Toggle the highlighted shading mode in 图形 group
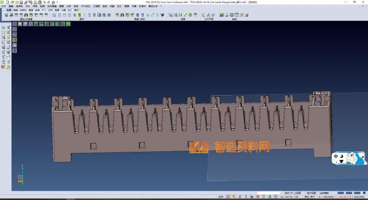Viewport: 368px width, 200px height. point(79,15)
